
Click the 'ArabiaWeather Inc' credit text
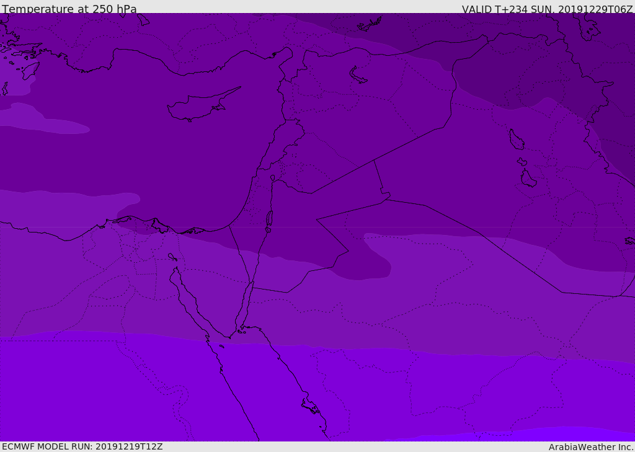click(590, 447)
